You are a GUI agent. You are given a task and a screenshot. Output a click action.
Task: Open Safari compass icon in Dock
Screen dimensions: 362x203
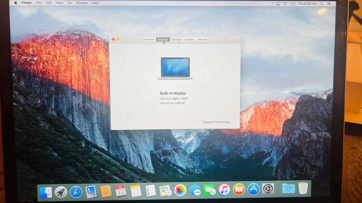tap(76, 192)
